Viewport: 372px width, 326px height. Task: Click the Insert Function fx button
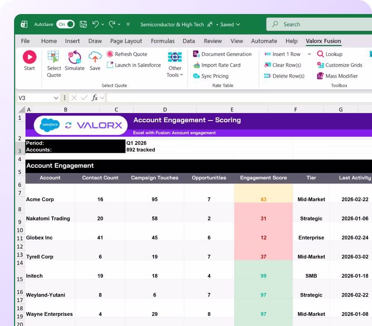pos(95,98)
